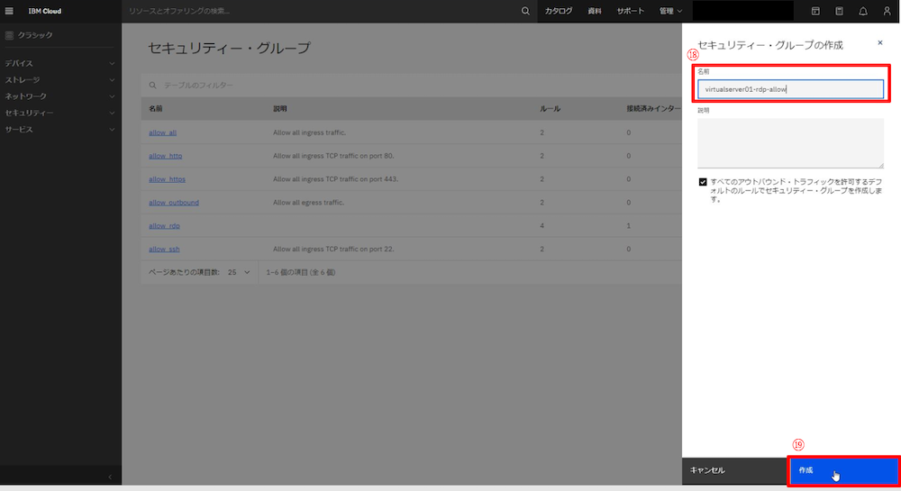This screenshot has height=491, width=901.
Task: Open the allow_rdp security group link
Action: pyautogui.click(x=164, y=225)
